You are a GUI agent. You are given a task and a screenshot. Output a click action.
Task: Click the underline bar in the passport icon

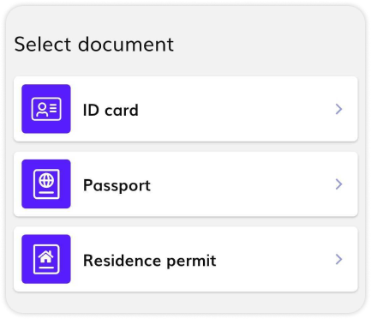[x=46, y=193]
